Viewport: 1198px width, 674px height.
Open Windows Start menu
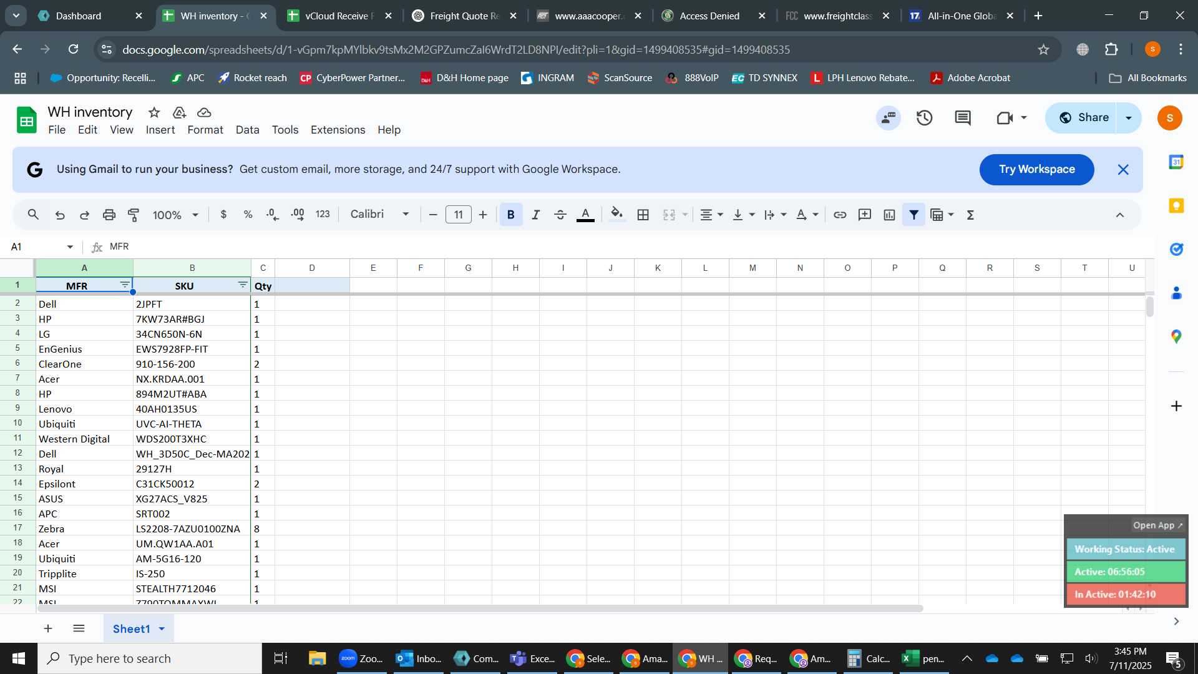19,658
